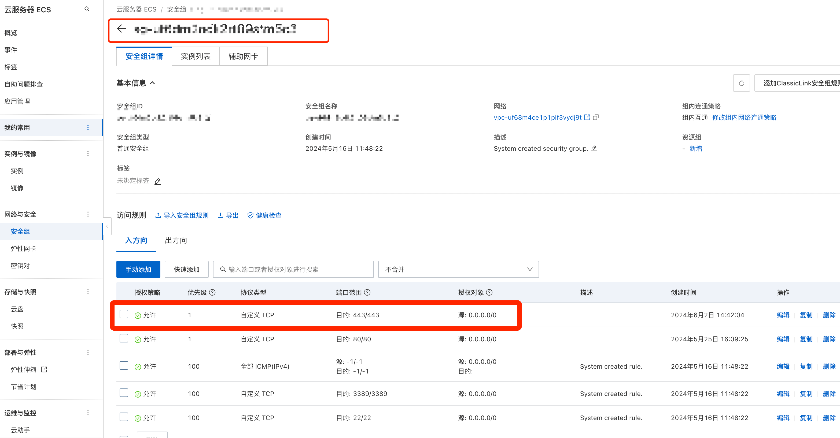
Task: Click the search icon beside 云服务器 ECS
Action: point(87,9)
